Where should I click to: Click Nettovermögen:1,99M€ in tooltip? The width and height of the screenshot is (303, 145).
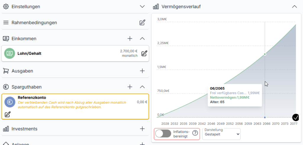click(x=230, y=98)
